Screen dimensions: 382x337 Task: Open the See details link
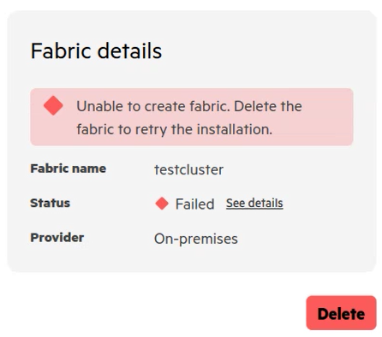click(x=254, y=204)
